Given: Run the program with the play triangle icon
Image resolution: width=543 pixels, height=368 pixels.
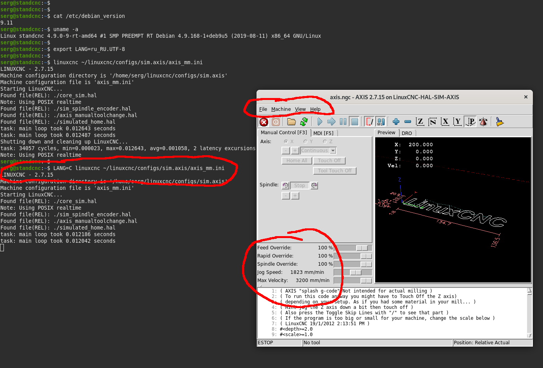Looking at the screenshot, I should tap(320, 122).
